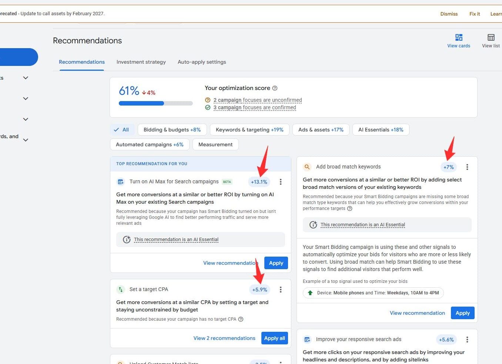Open the Auto-apply settings tab
Viewport: 502px width, 364px height.
coord(202,62)
